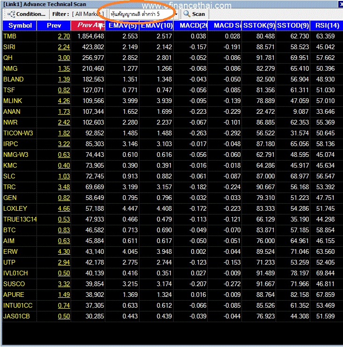Viewport: 343px width, 347px height.
Task: Sort by MACD Signal column header
Action: [x=225, y=25]
